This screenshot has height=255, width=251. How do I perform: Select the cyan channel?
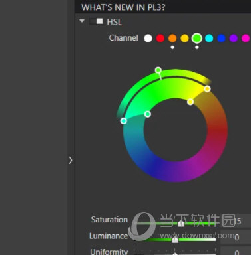tap(209, 38)
